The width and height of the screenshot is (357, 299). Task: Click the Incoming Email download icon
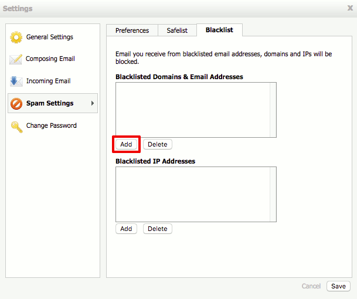(x=16, y=81)
